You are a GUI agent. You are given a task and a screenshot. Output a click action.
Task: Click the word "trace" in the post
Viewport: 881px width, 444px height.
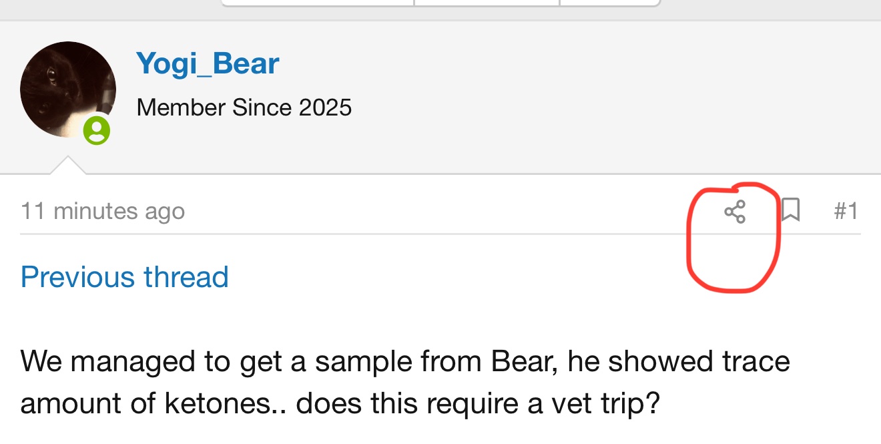[754, 361]
